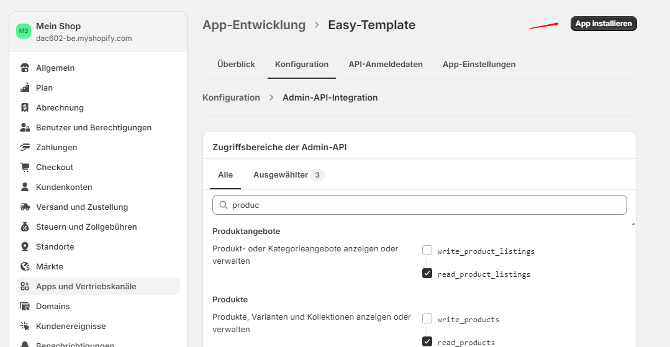Click the Abrechnung billing icon

click(x=25, y=107)
